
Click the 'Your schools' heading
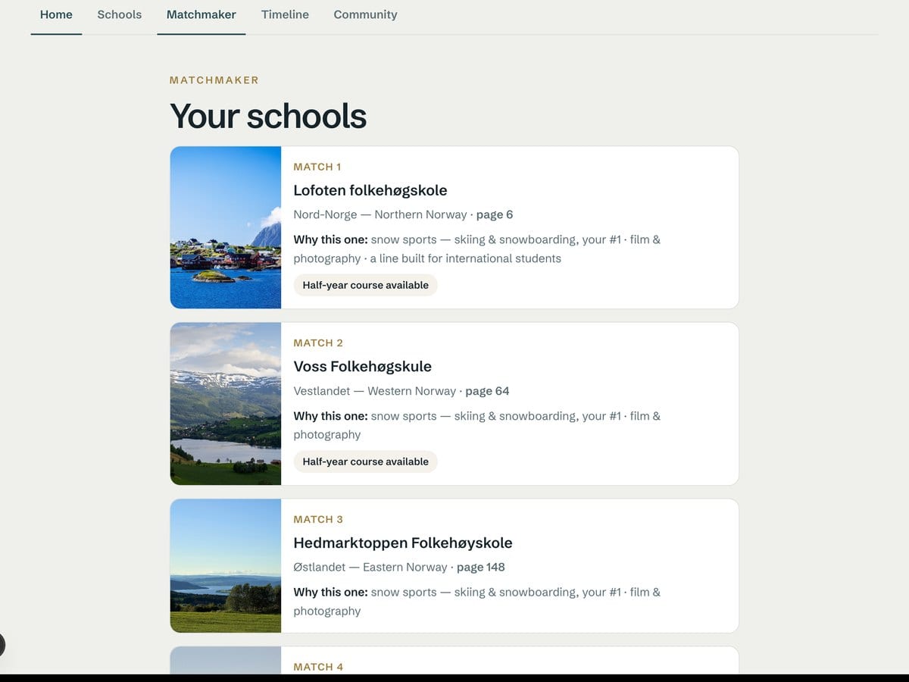[268, 116]
